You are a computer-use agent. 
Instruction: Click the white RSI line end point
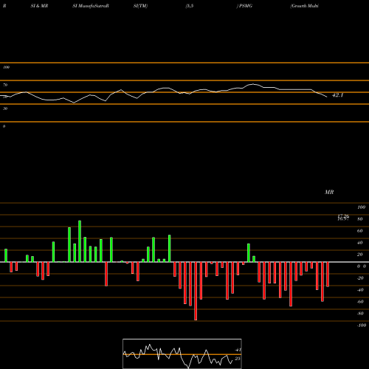[x=327, y=97]
